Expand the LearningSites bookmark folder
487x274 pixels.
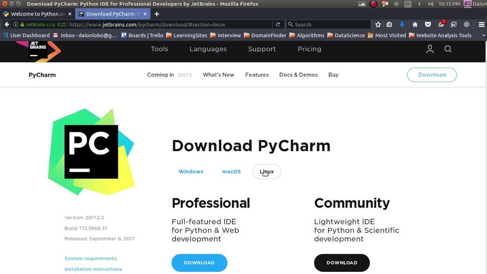186,35
